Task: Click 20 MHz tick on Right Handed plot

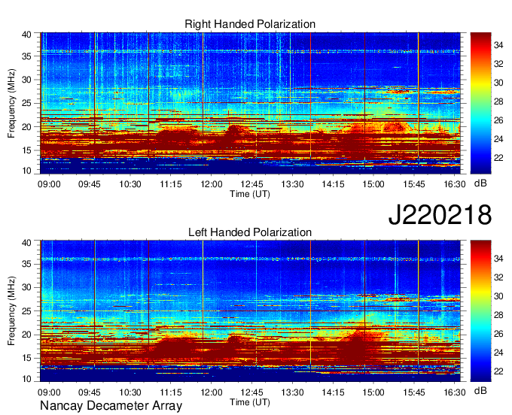Action: click(27, 127)
